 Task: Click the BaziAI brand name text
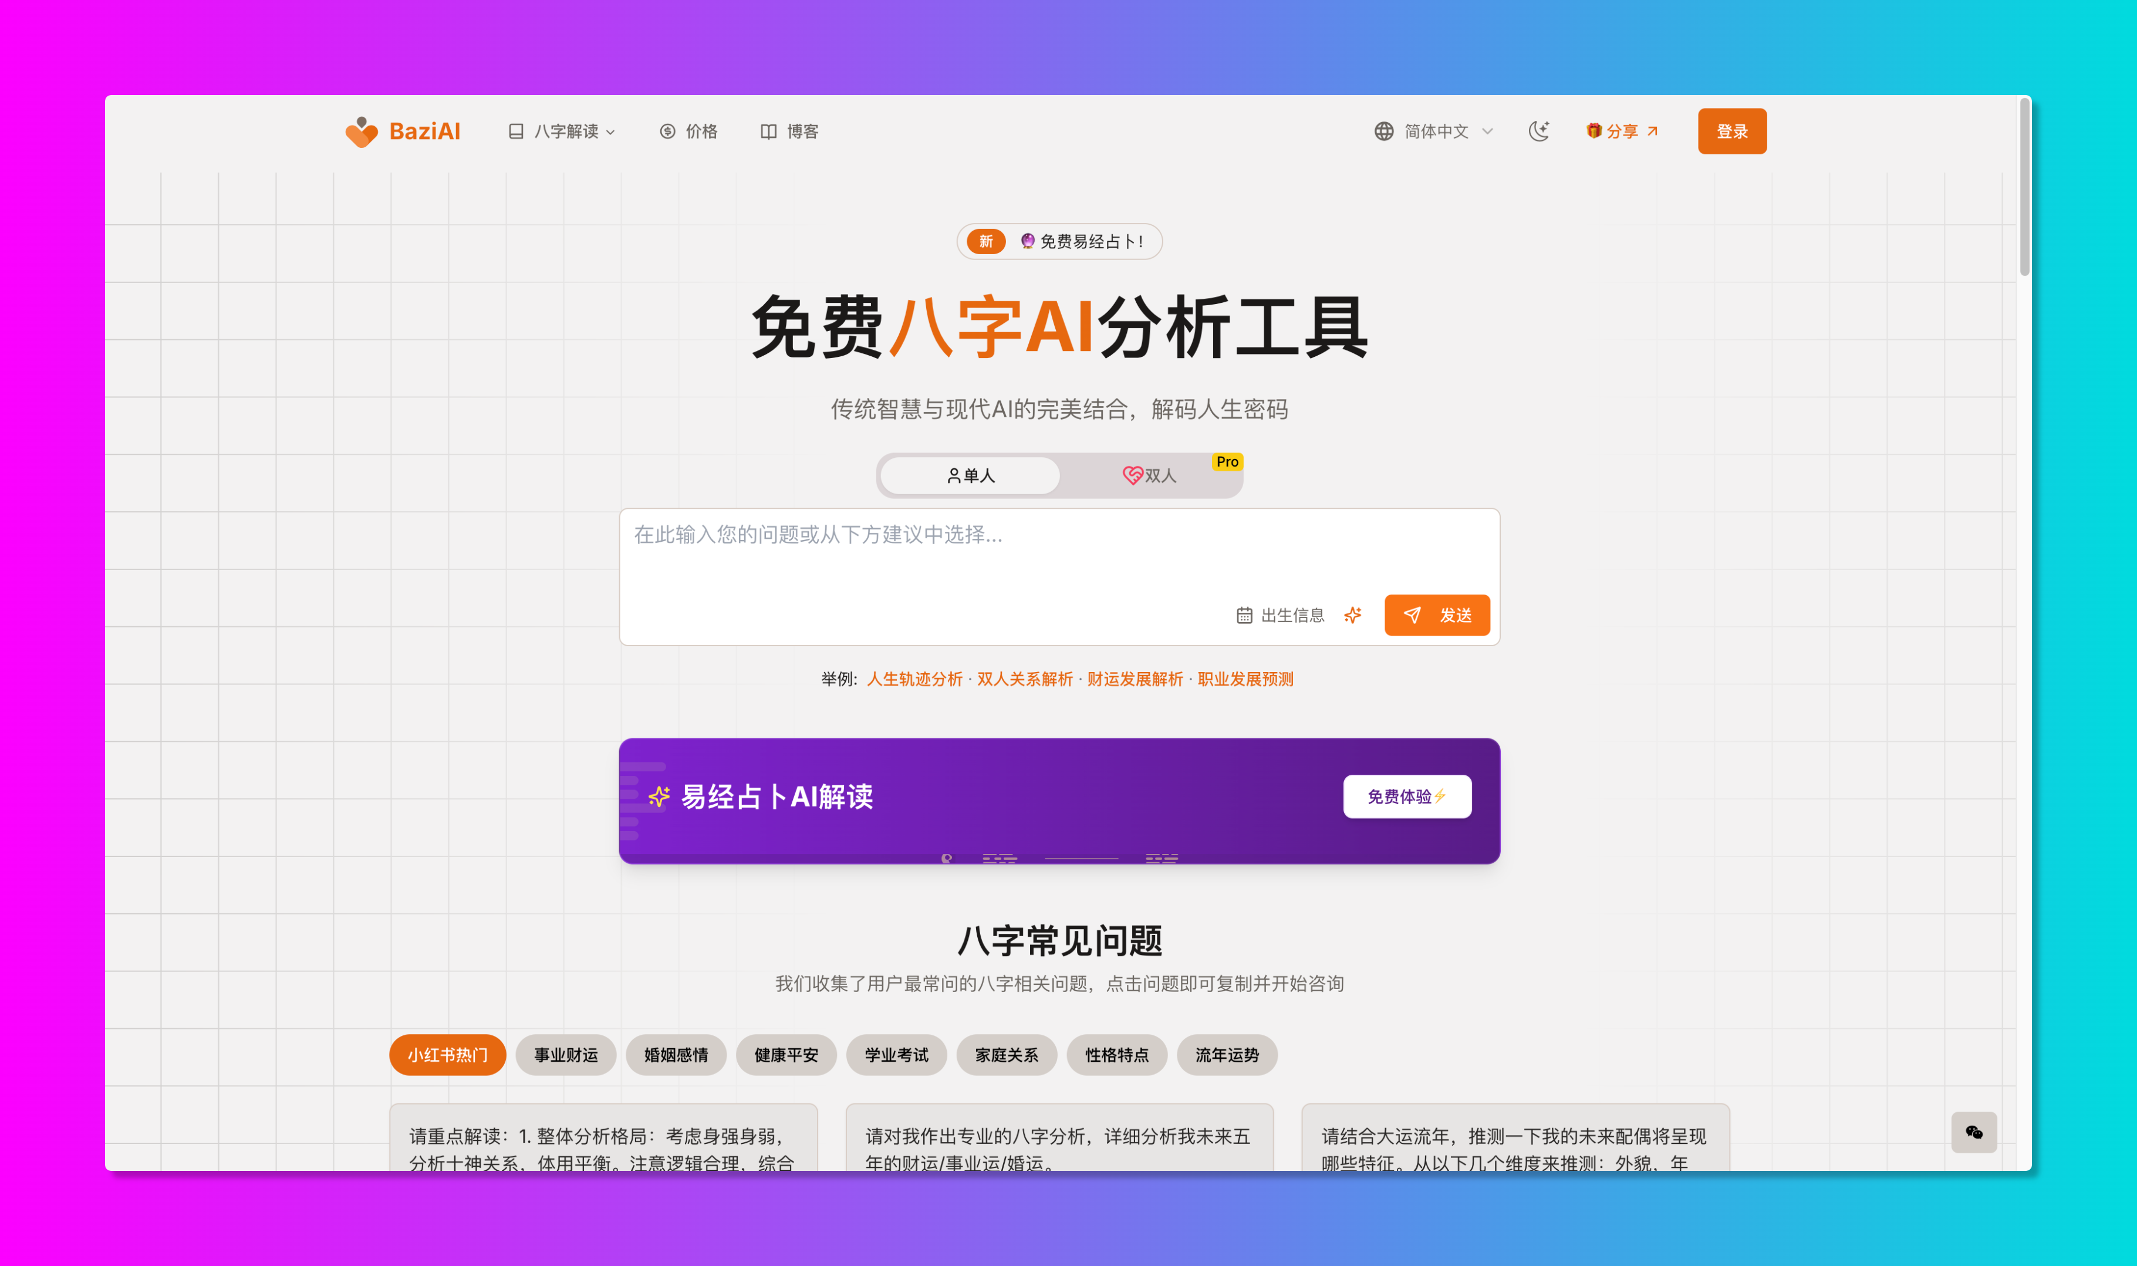[x=425, y=131]
